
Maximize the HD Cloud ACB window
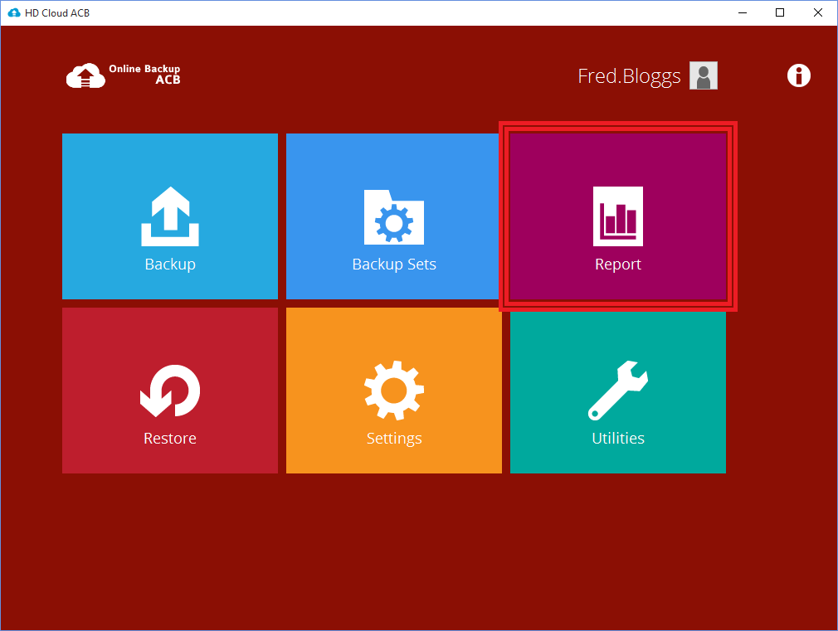pos(780,12)
